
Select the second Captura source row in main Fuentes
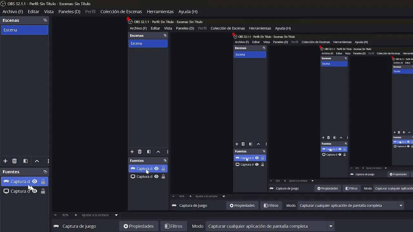coord(25,191)
